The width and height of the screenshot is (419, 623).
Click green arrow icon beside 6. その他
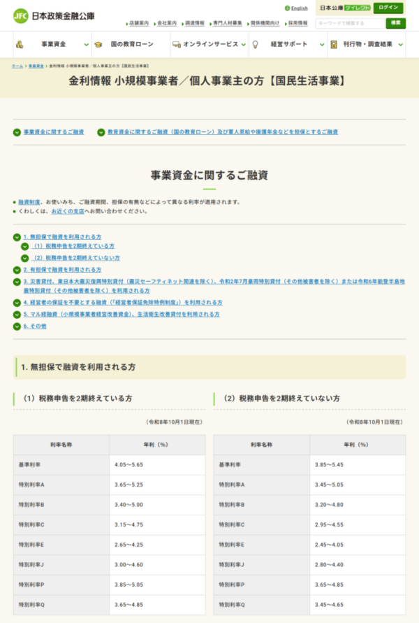tap(17, 327)
